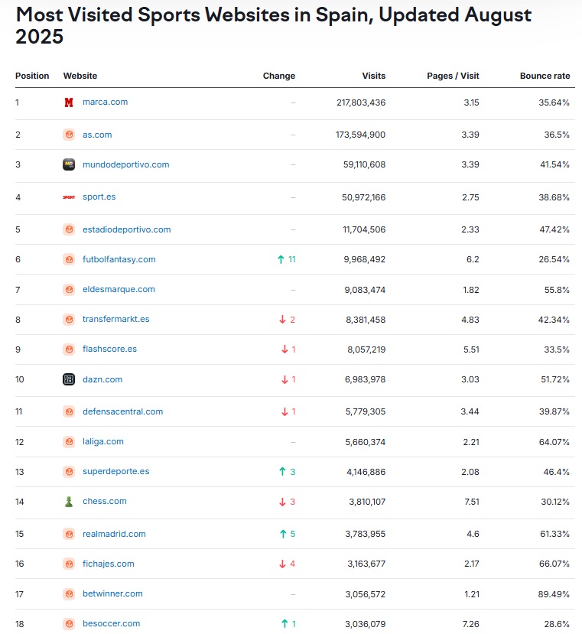Visit the estadiodeportivo.com link
The width and height of the screenshot is (582, 634).
[126, 229]
